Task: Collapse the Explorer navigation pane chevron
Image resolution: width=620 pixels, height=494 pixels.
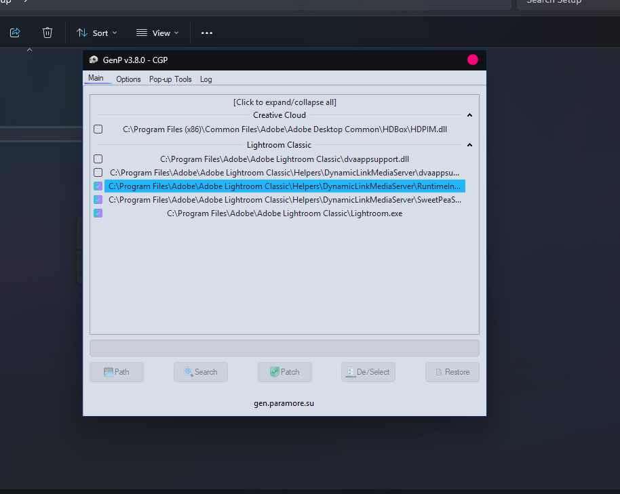Action: pyautogui.click(x=29, y=49)
